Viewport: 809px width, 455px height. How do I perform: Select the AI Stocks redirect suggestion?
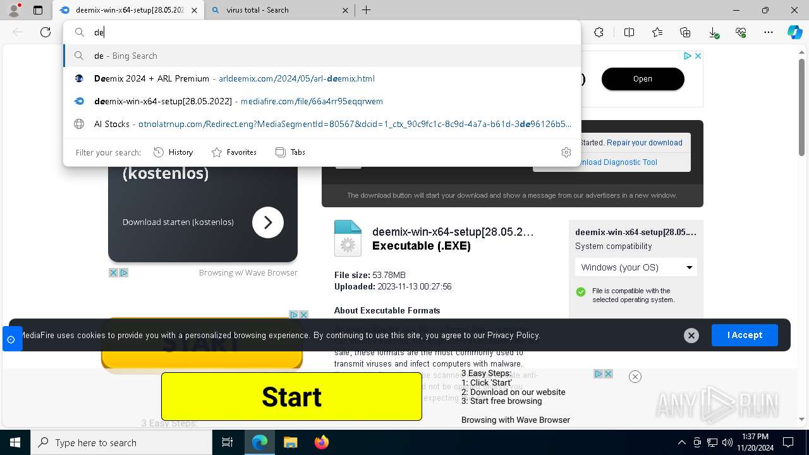[x=322, y=124]
